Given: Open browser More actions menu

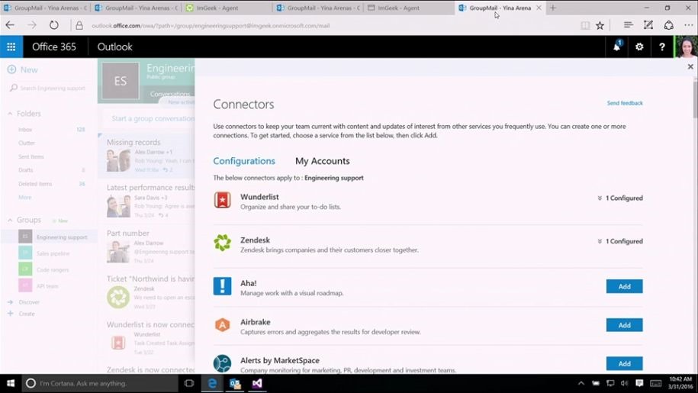Looking at the screenshot, I should [x=688, y=25].
